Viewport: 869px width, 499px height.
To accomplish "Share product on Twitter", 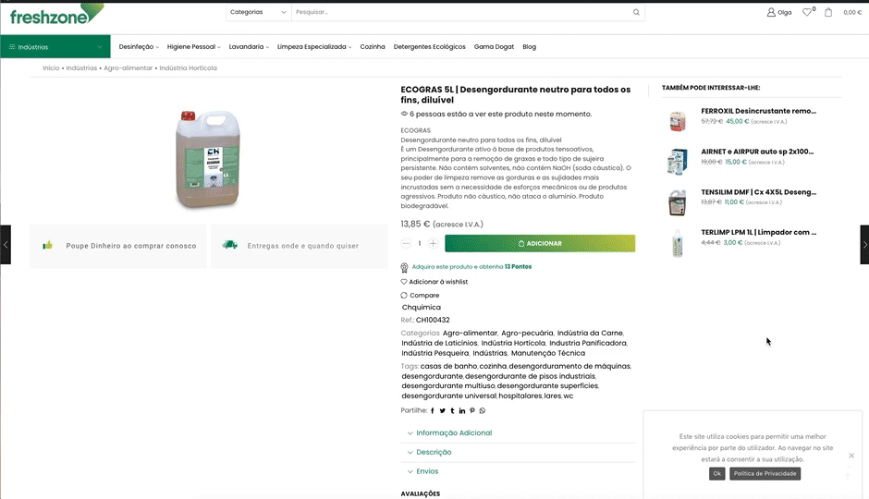I will [x=442, y=411].
